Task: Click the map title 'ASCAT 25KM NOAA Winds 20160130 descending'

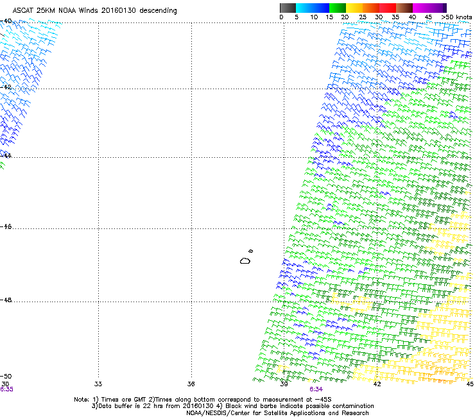Action: coord(94,11)
